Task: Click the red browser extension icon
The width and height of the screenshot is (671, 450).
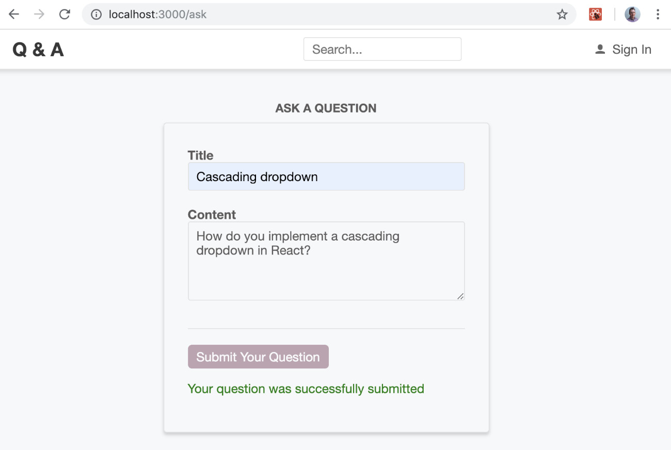Action: pos(595,14)
